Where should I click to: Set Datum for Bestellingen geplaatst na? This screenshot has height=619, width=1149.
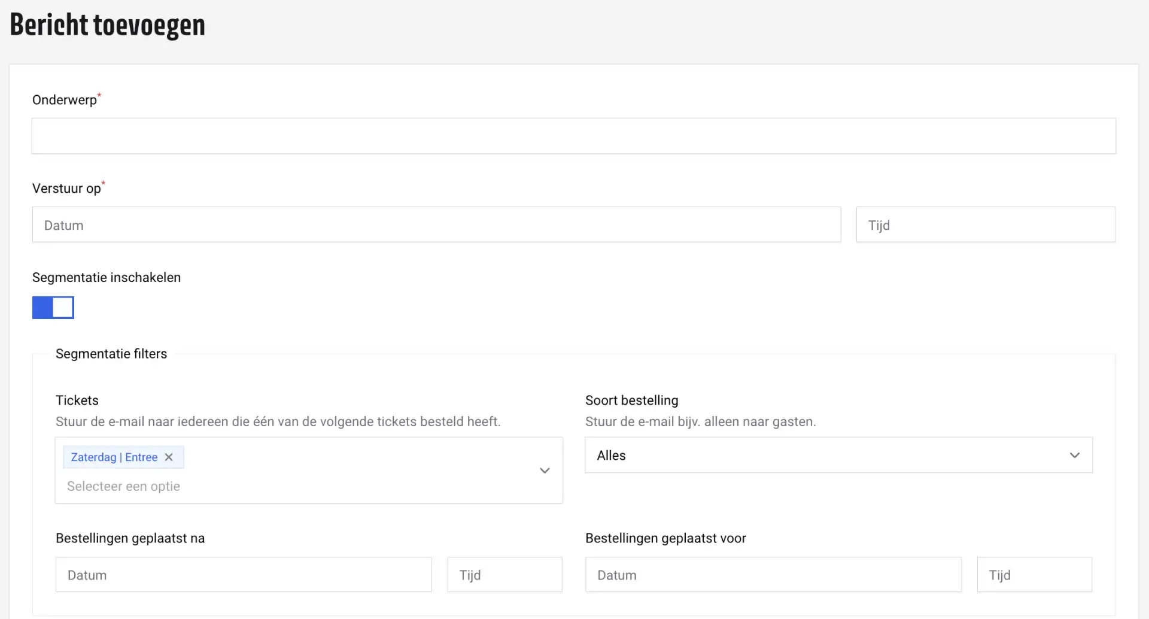[x=244, y=575]
